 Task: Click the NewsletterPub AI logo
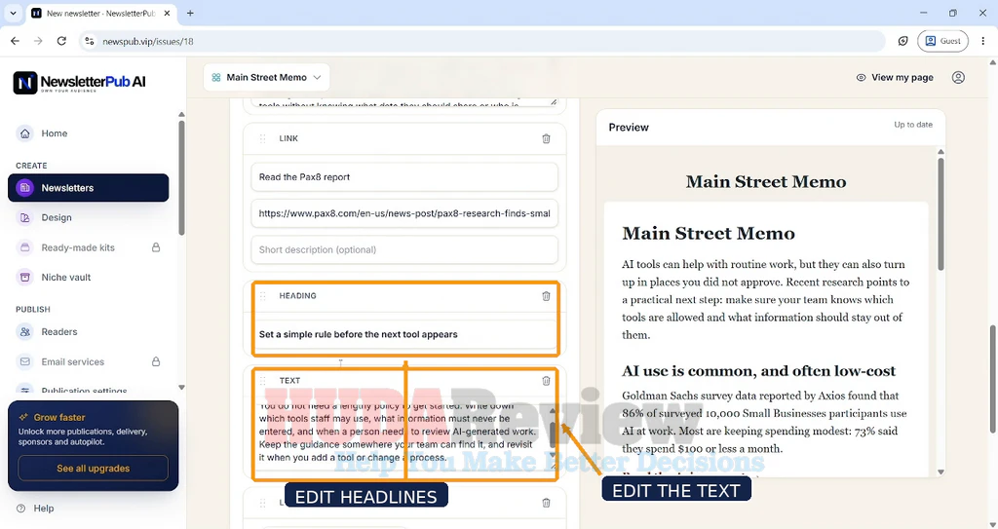[x=80, y=82]
